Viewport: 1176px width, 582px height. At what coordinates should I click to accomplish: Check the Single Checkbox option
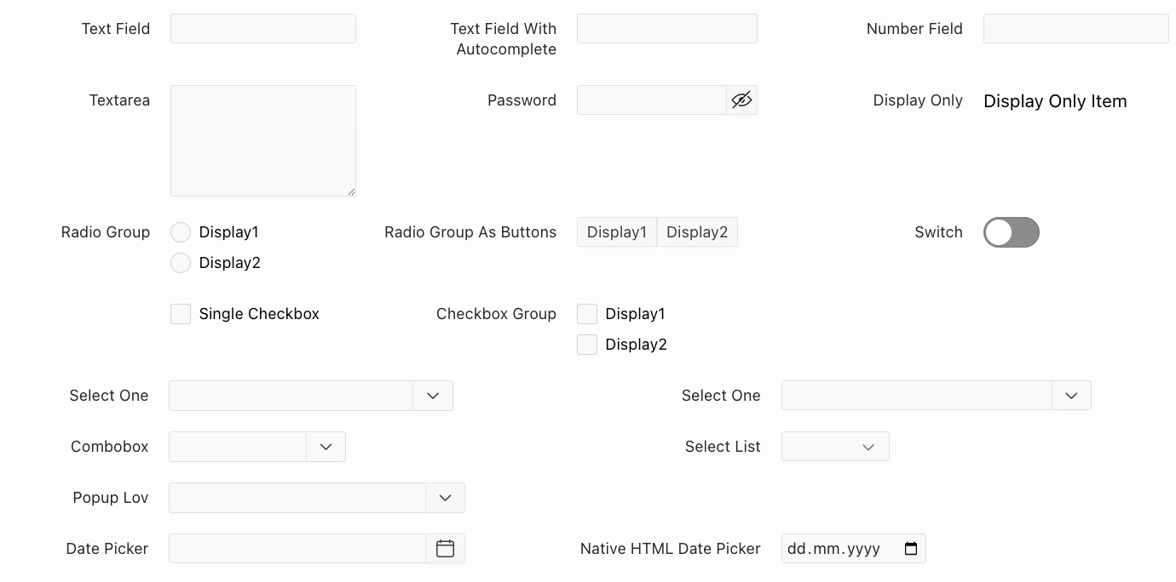point(181,314)
